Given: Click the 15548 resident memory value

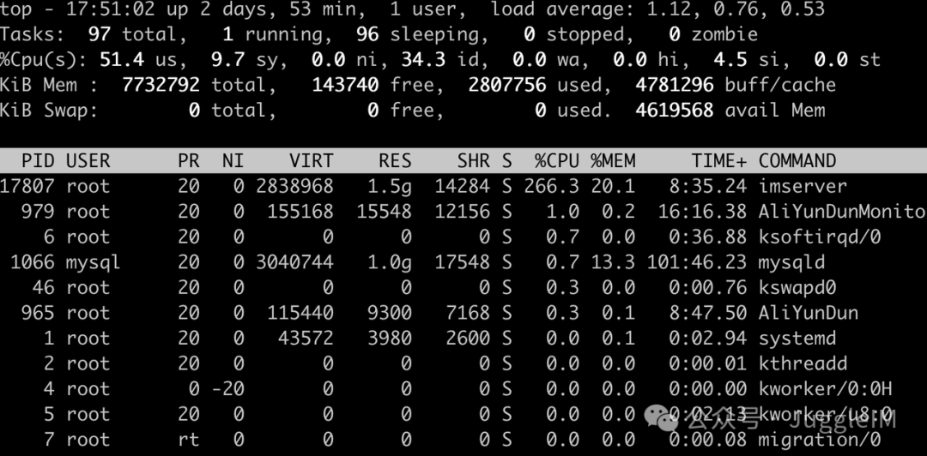Looking at the screenshot, I should pos(385,212).
